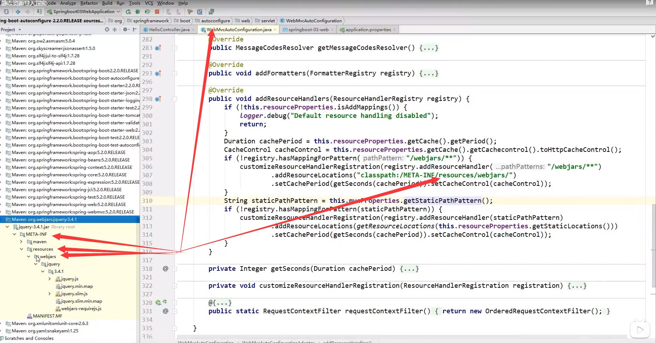Viewport: 656px width, 343px height.
Task: Click the rightmost green toolbar icon
Action: [212, 12]
